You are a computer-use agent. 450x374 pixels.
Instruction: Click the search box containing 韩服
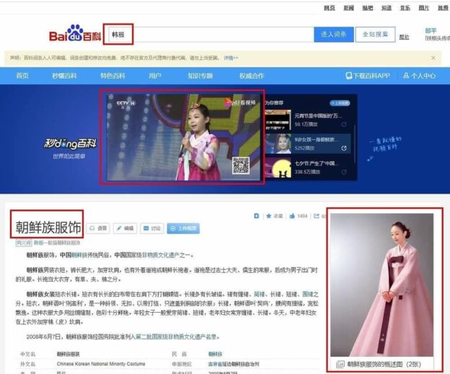(210, 35)
